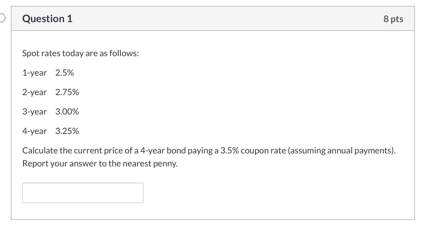The image size is (423, 228).
Task: Click the 'Spot rates today' text line
Action: click(x=80, y=53)
